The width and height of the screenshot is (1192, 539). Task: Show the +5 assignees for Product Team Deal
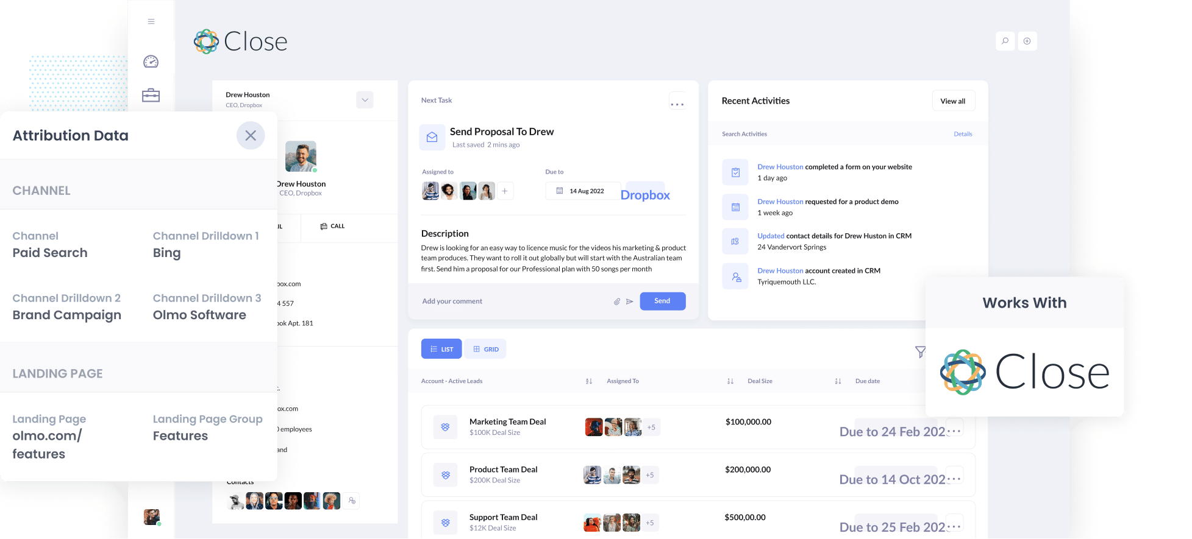pos(650,475)
